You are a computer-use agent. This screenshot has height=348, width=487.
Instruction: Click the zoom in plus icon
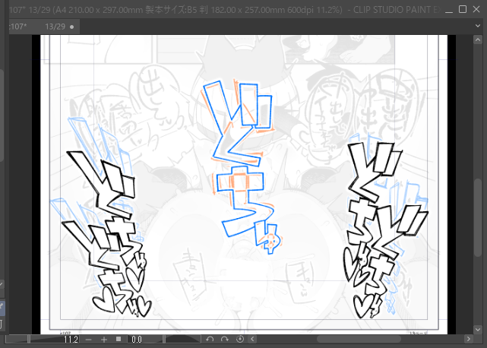(x=104, y=340)
